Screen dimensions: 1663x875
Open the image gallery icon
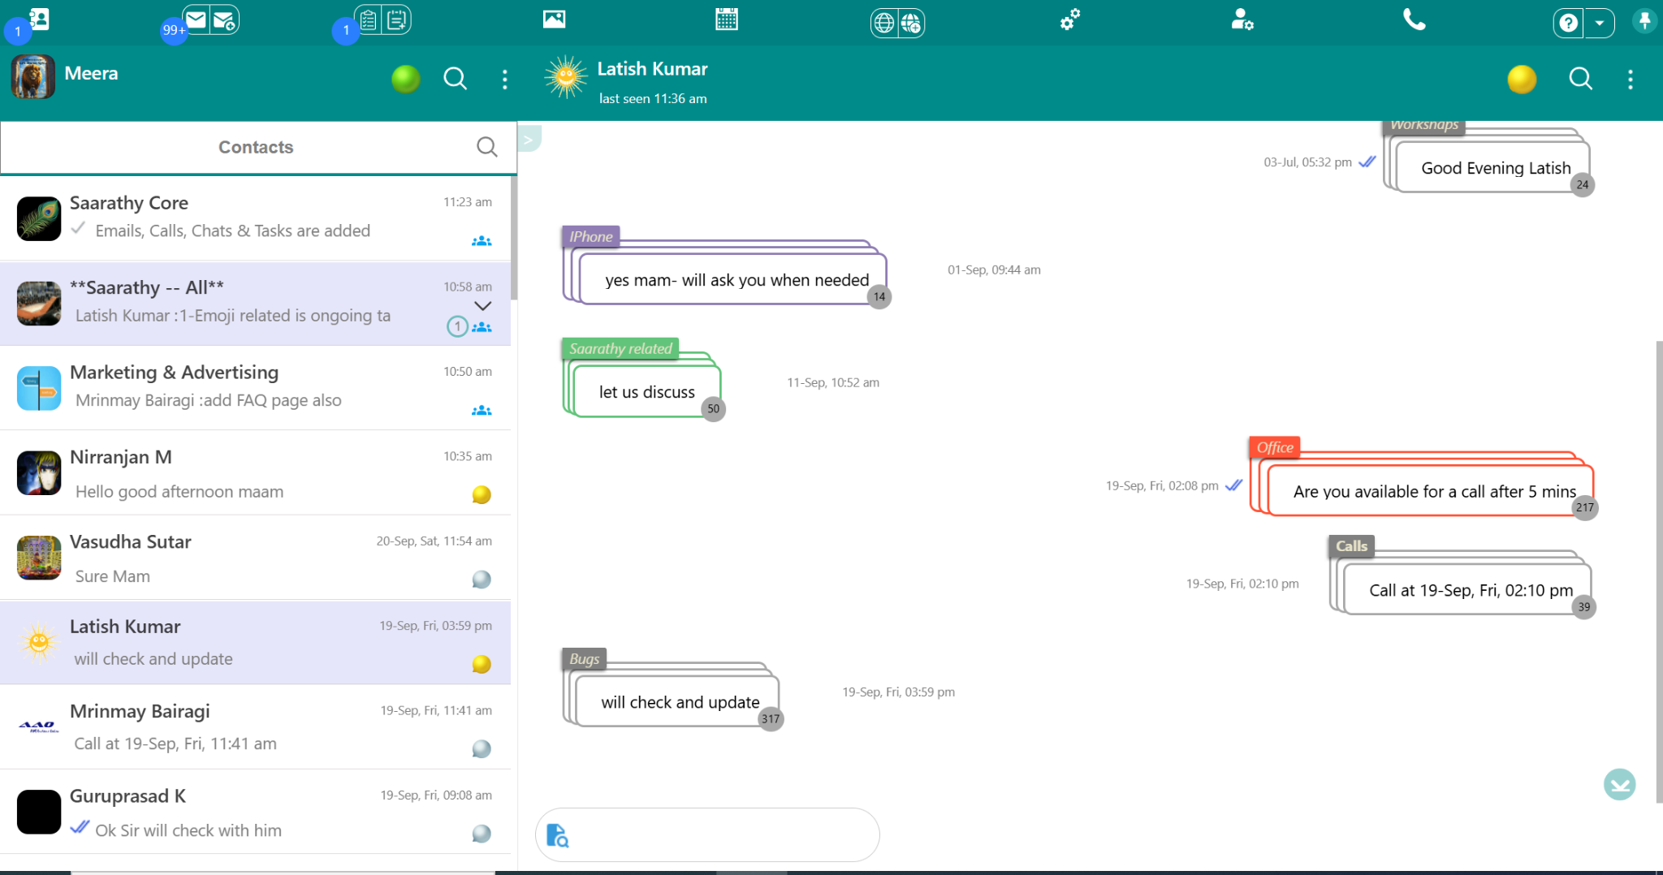click(x=555, y=18)
